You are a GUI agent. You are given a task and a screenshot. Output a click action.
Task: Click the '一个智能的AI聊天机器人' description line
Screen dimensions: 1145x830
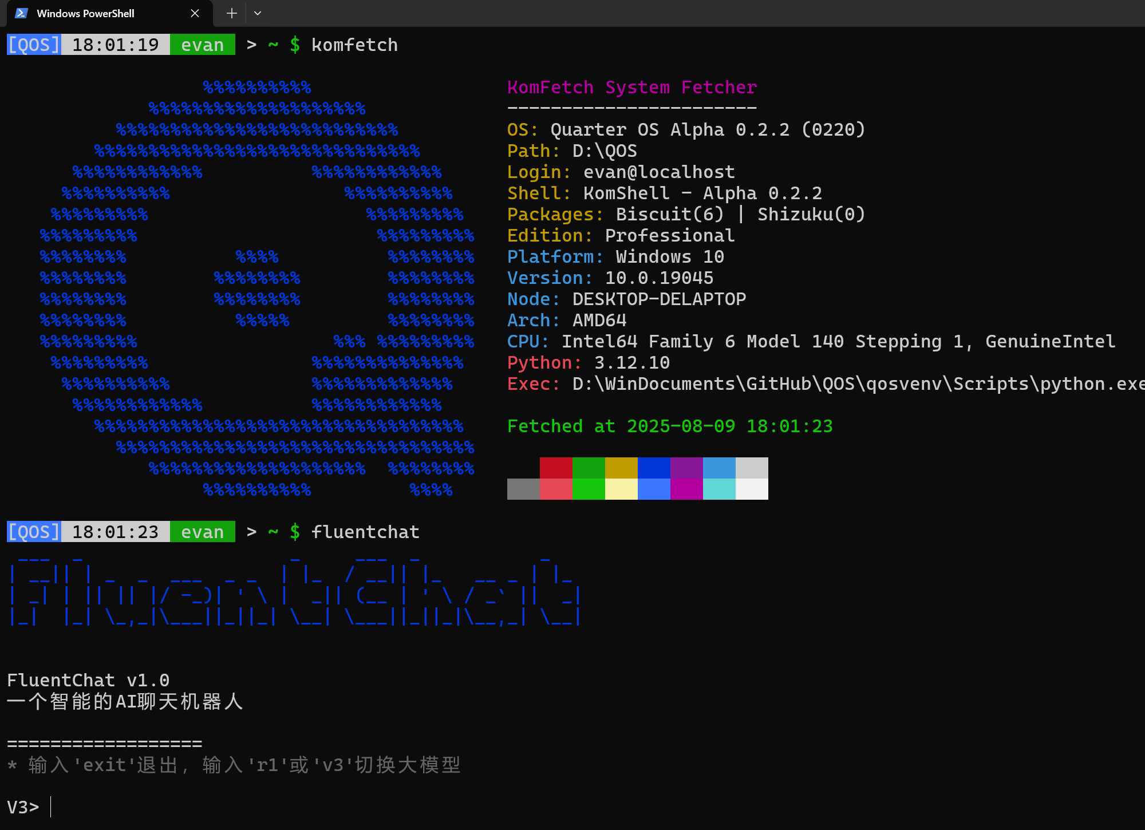point(125,701)
